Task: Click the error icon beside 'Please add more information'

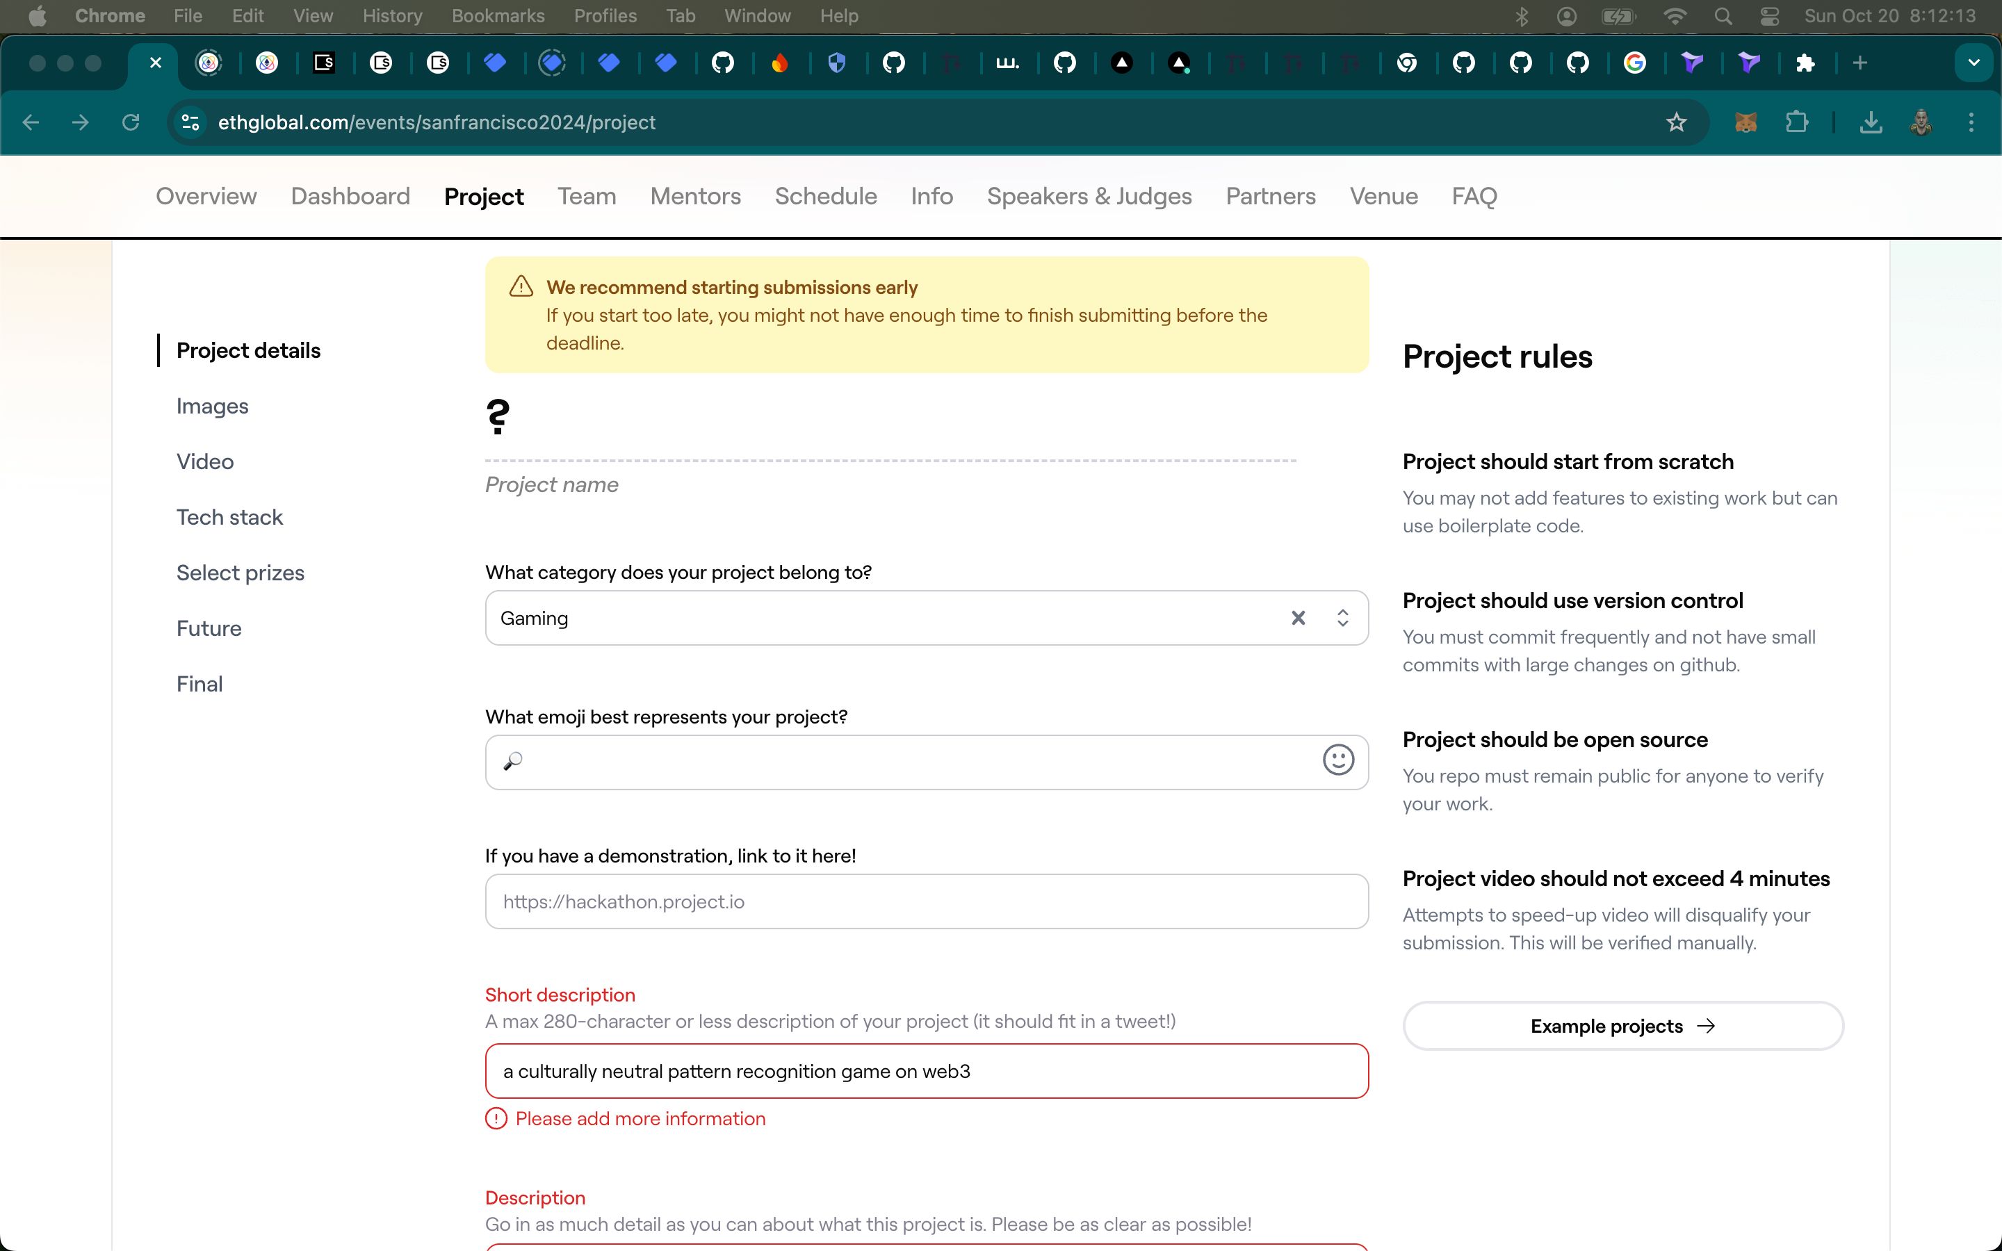Action: click(496, 1119)
